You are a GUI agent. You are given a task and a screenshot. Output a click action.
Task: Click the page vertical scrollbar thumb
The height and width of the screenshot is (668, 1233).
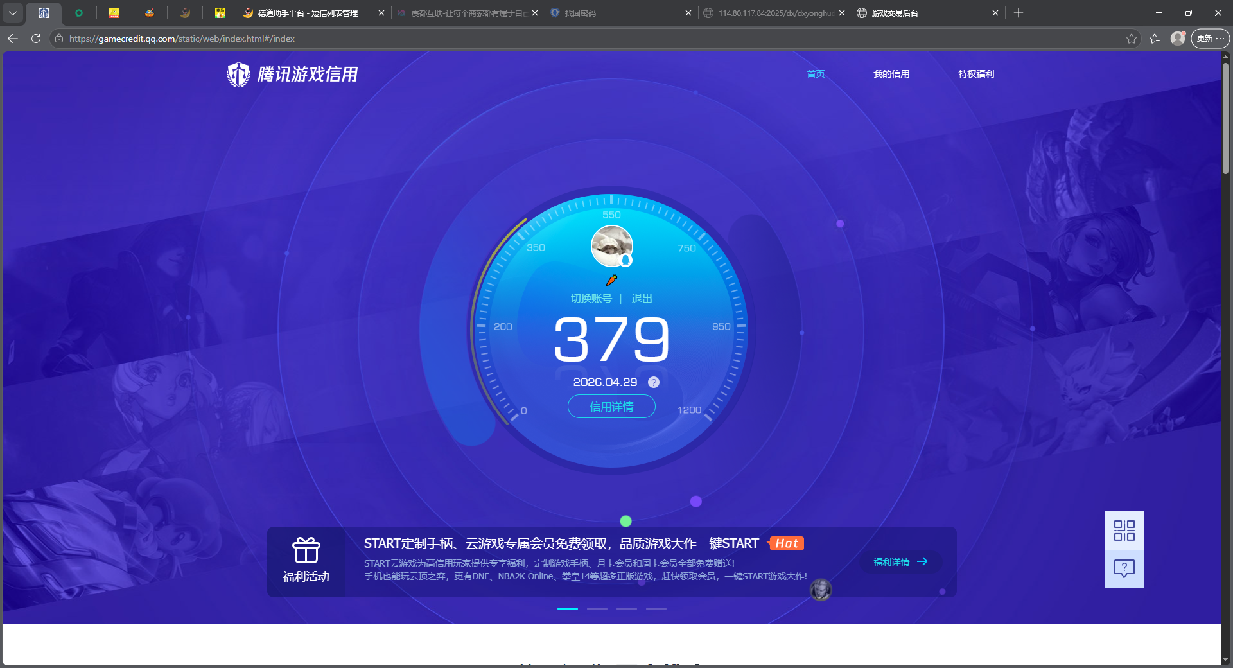pos(1225,118)
